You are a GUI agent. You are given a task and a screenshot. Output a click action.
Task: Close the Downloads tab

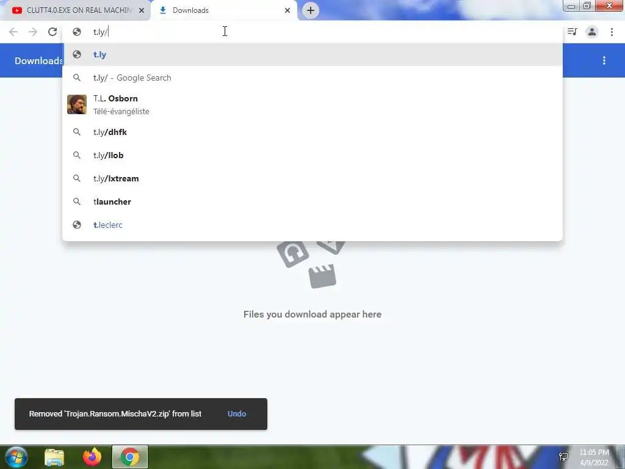287,10
